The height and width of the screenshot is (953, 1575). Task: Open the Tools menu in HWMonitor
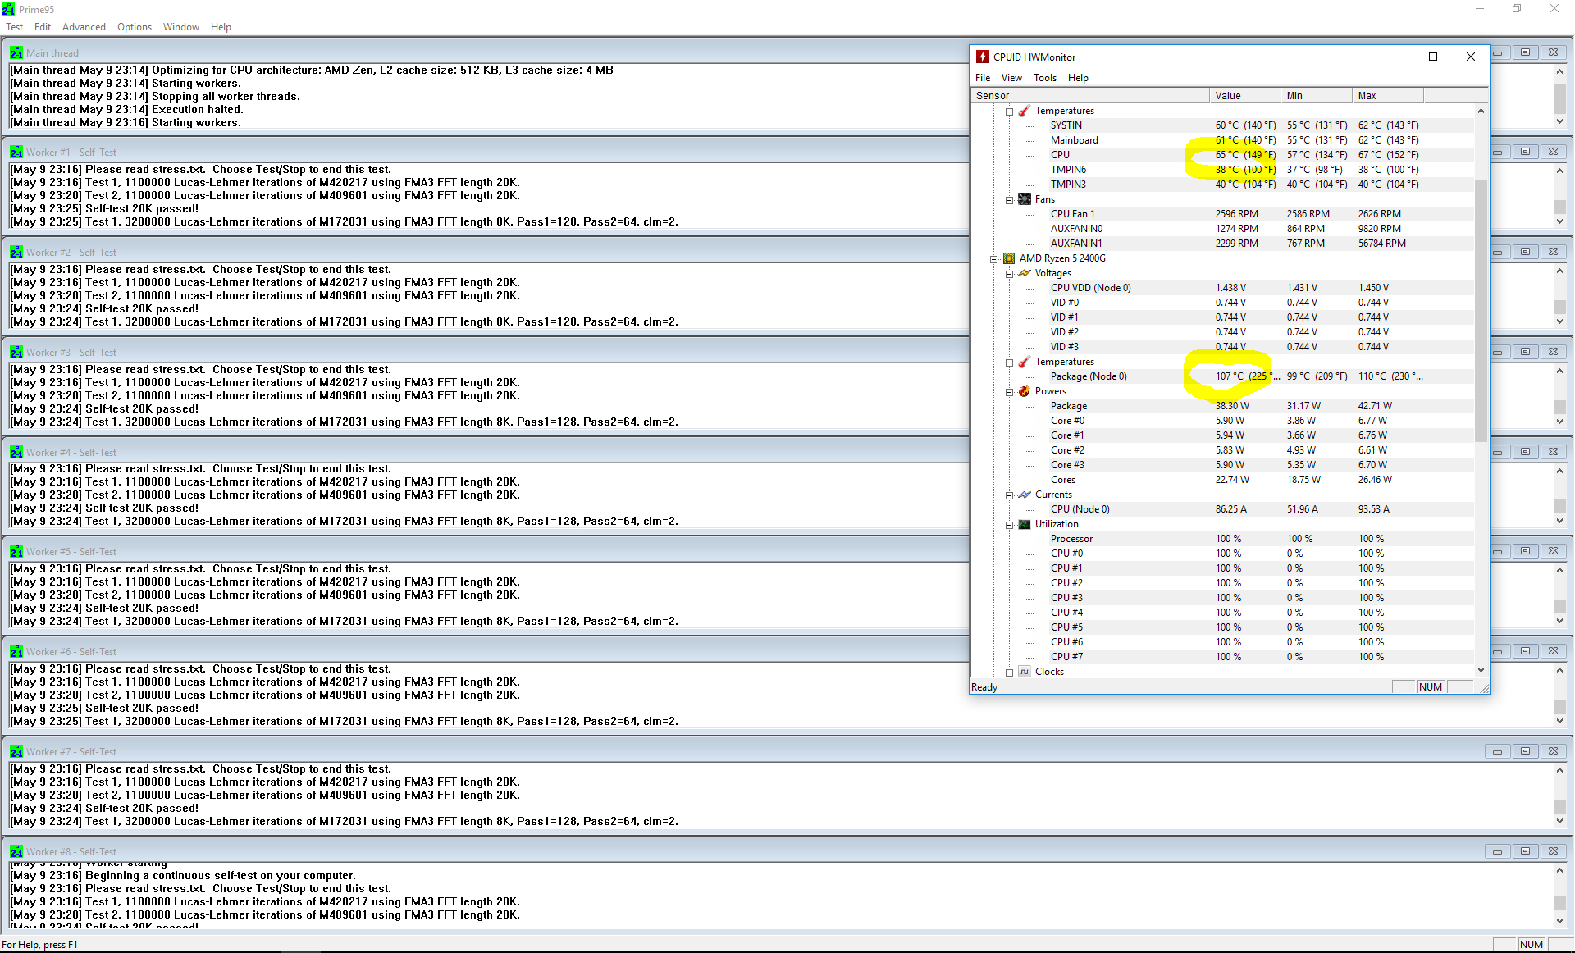(x=1044, y=78)
